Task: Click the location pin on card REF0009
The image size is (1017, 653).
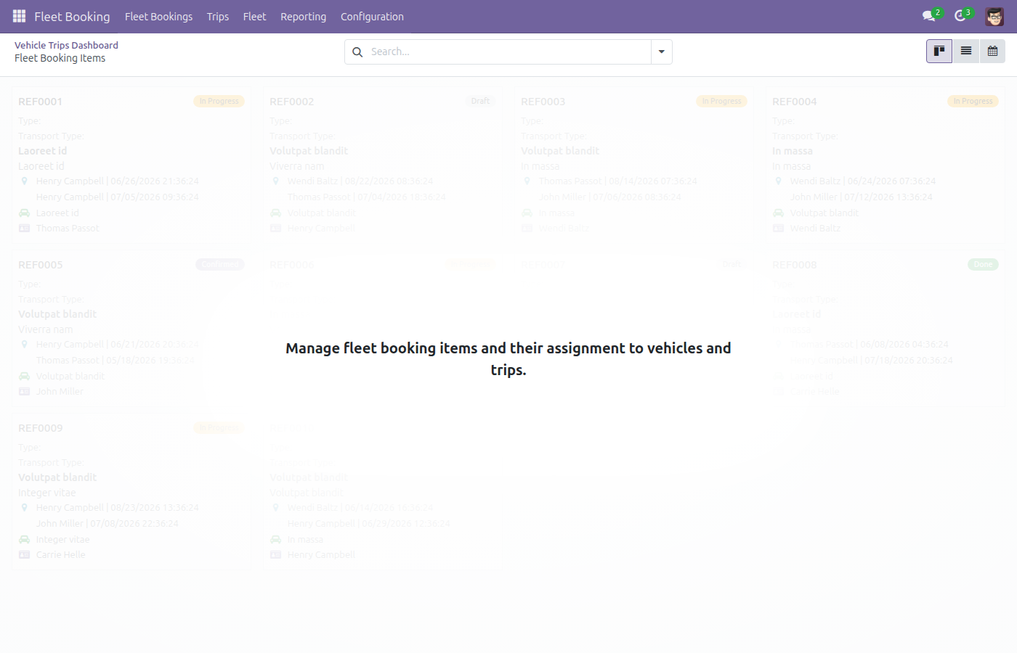Action: click(x=24, y=508)
